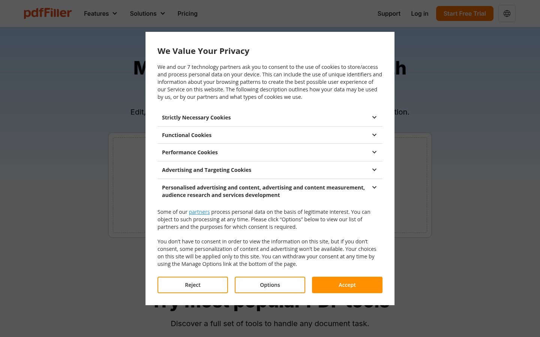This screenshot has width=540, height=337.
Task: Open the partners link
Action: coord(199,212)
